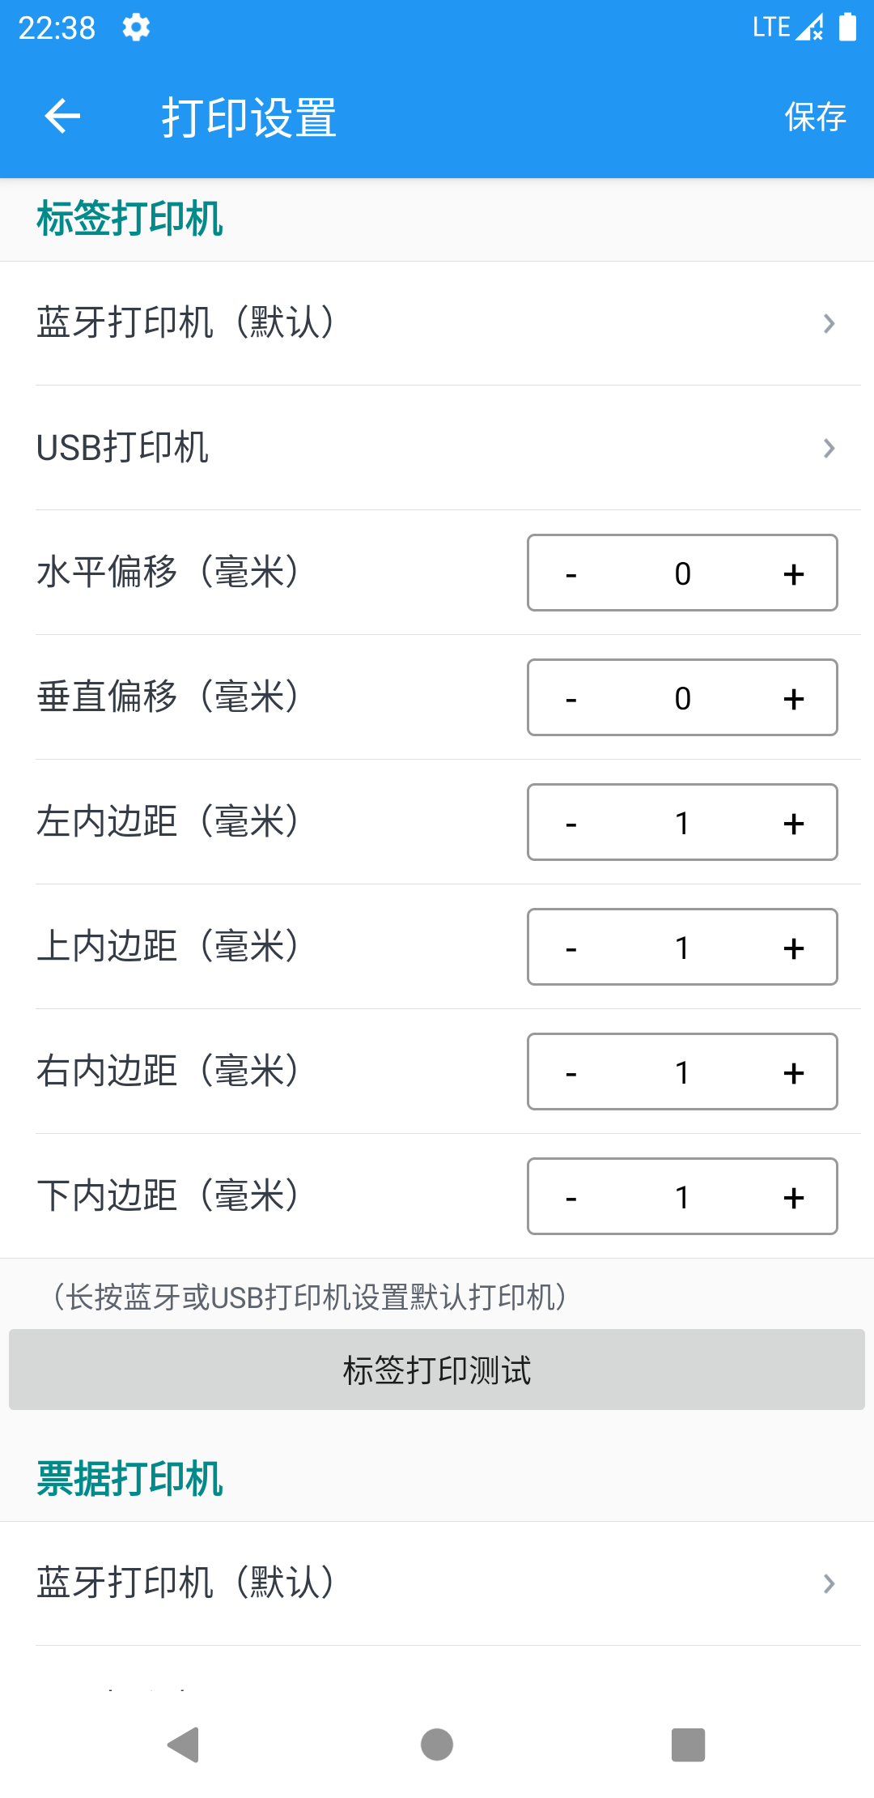Expand chevron of label 蓝牙打印机 (默认)
874x1798 pixels.
pos(829,323)
